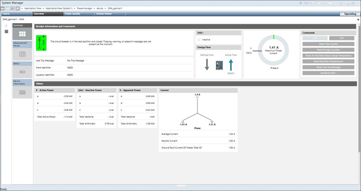Click the gray stop square icon
Screen dimensions: 361x191
click(6, 31)
